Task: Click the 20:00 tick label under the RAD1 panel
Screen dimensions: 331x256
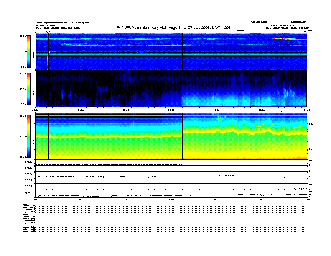Action: (262, 110)
